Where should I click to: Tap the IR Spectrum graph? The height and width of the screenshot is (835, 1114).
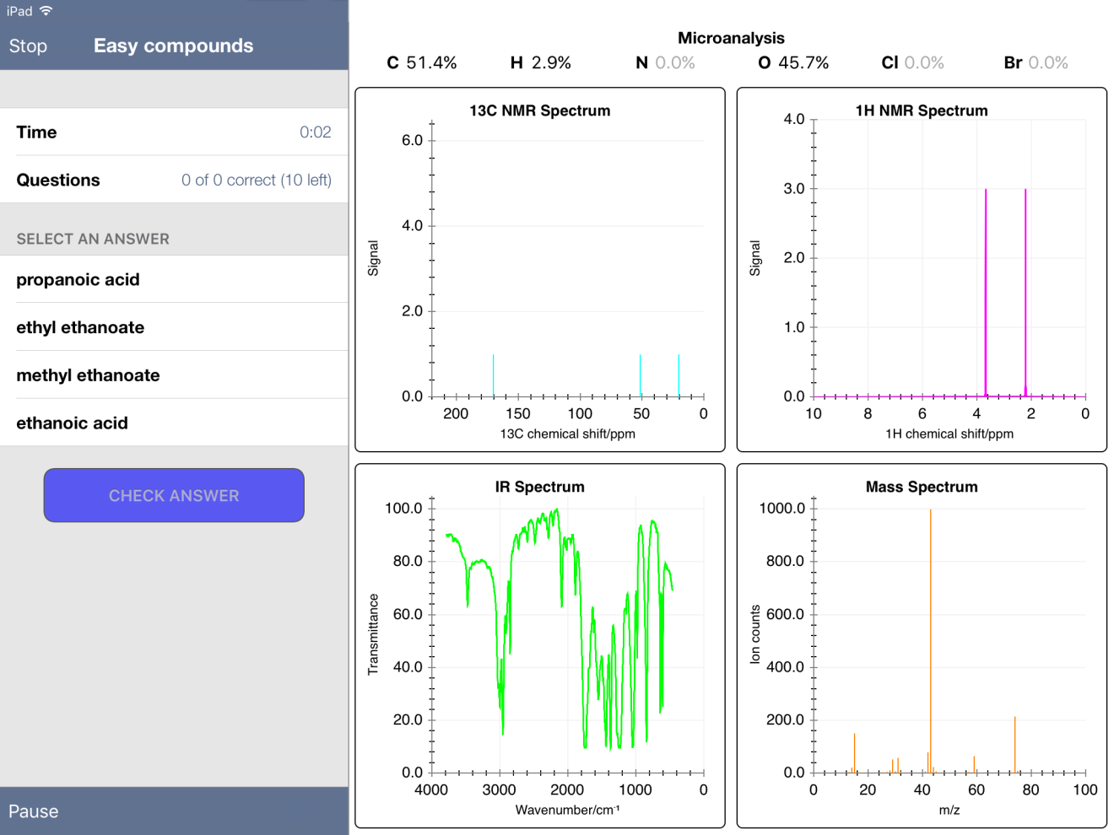tap(540, 646)
